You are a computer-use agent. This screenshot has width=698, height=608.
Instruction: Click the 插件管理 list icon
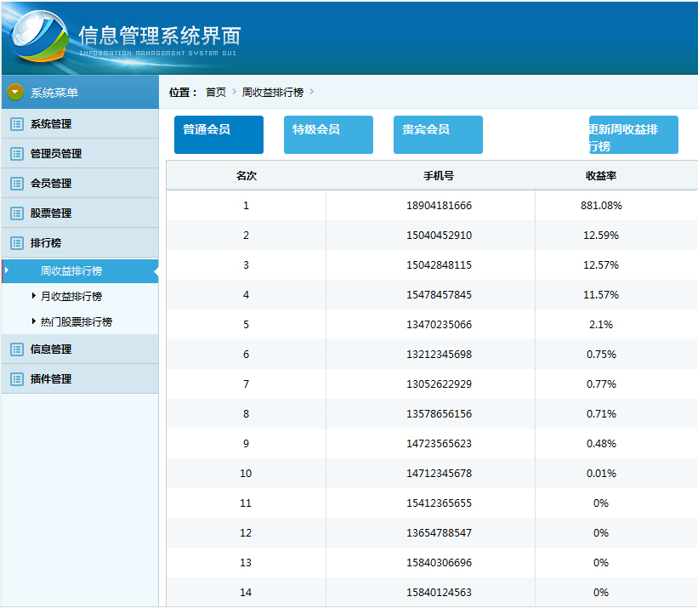click(x=17, y=379)
